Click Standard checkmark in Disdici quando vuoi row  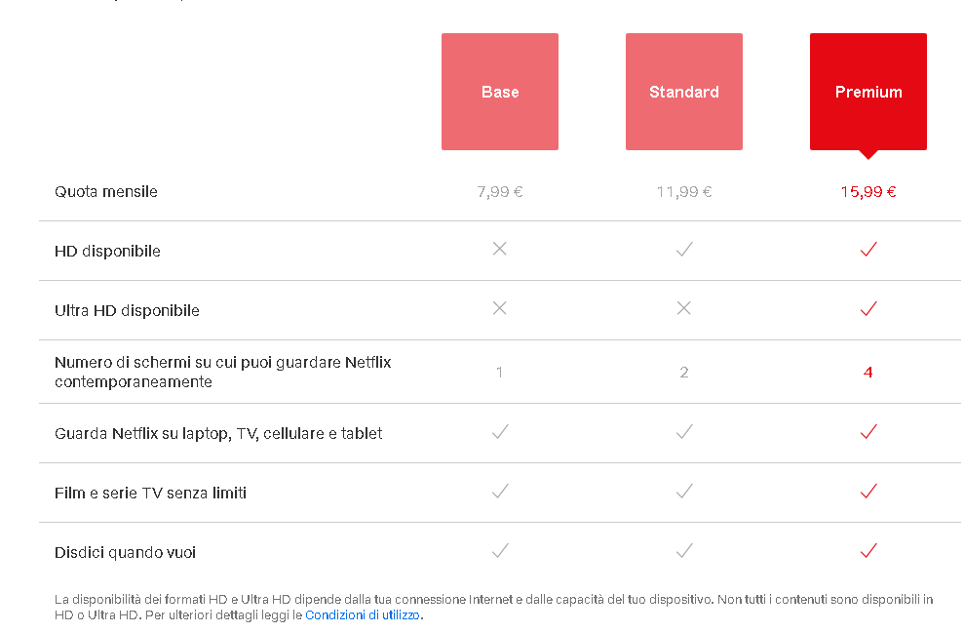684,550
